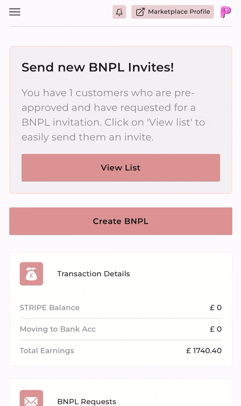Click the STRIPE Balance row label
Viewport: 241px width, 406px height.
click(49, 307)
